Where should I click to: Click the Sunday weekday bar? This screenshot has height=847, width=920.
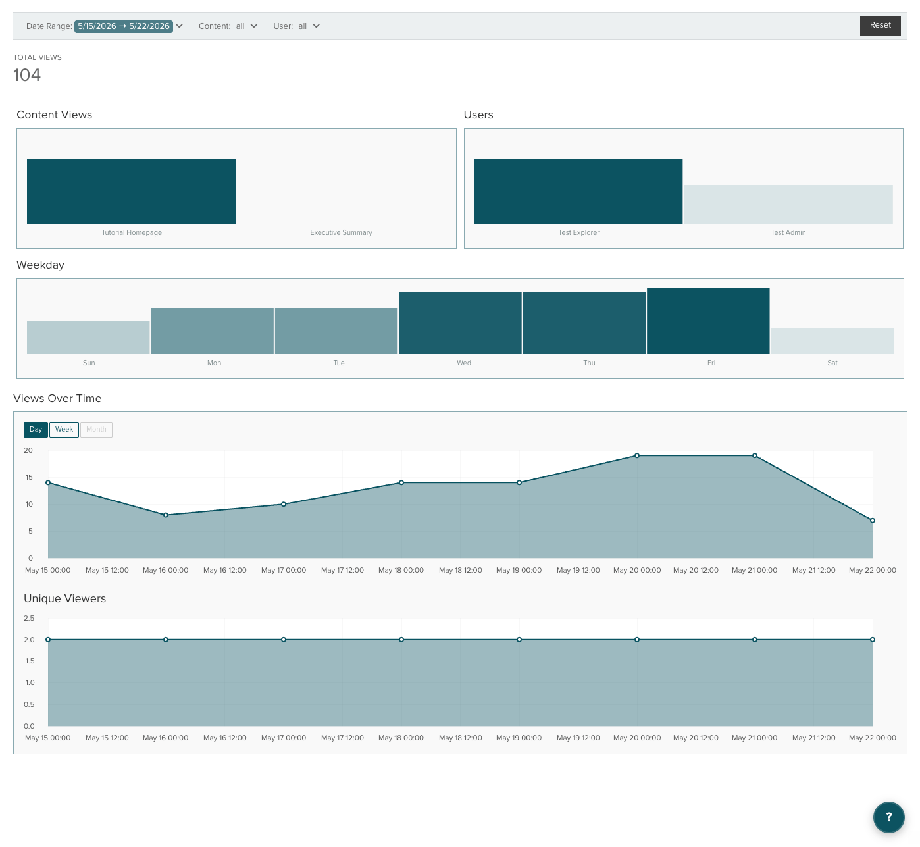(88, 338)
